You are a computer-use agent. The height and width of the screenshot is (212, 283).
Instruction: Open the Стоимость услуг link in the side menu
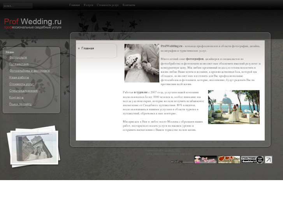[21, 84]
